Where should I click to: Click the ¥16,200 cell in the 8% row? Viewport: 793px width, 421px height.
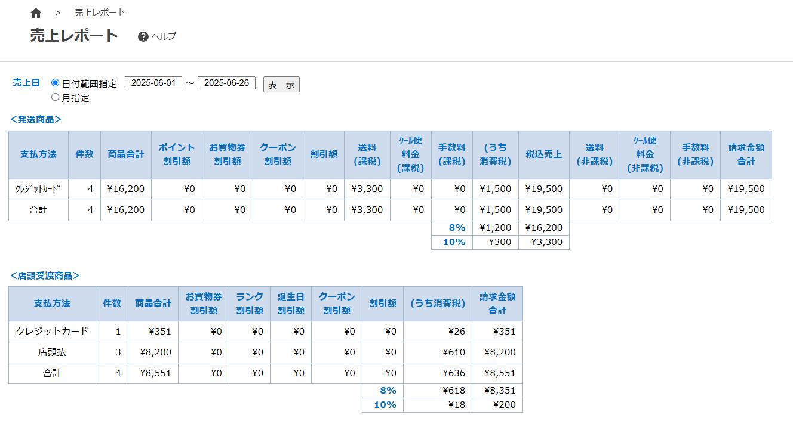(x=543, y=227)
